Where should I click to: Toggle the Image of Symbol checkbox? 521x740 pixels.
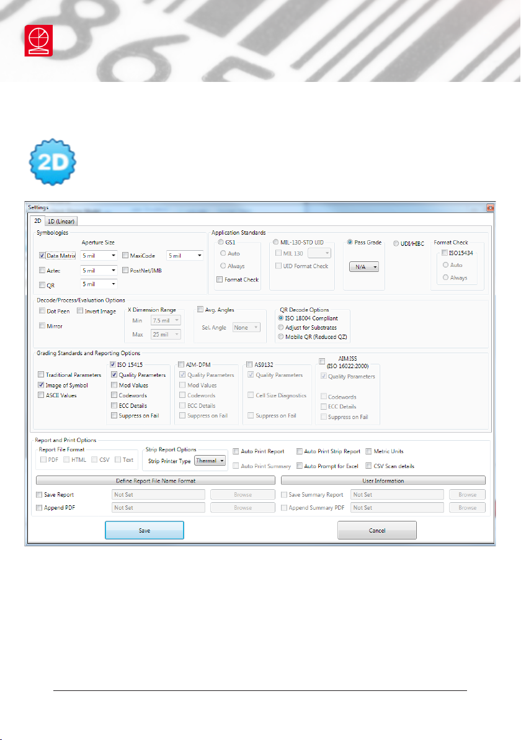(x=42, y=386)
